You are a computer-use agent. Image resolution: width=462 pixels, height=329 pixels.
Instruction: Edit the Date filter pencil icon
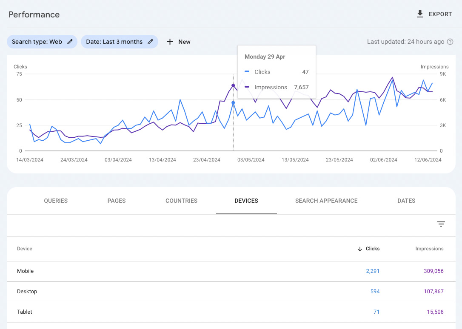click(150, 42)
